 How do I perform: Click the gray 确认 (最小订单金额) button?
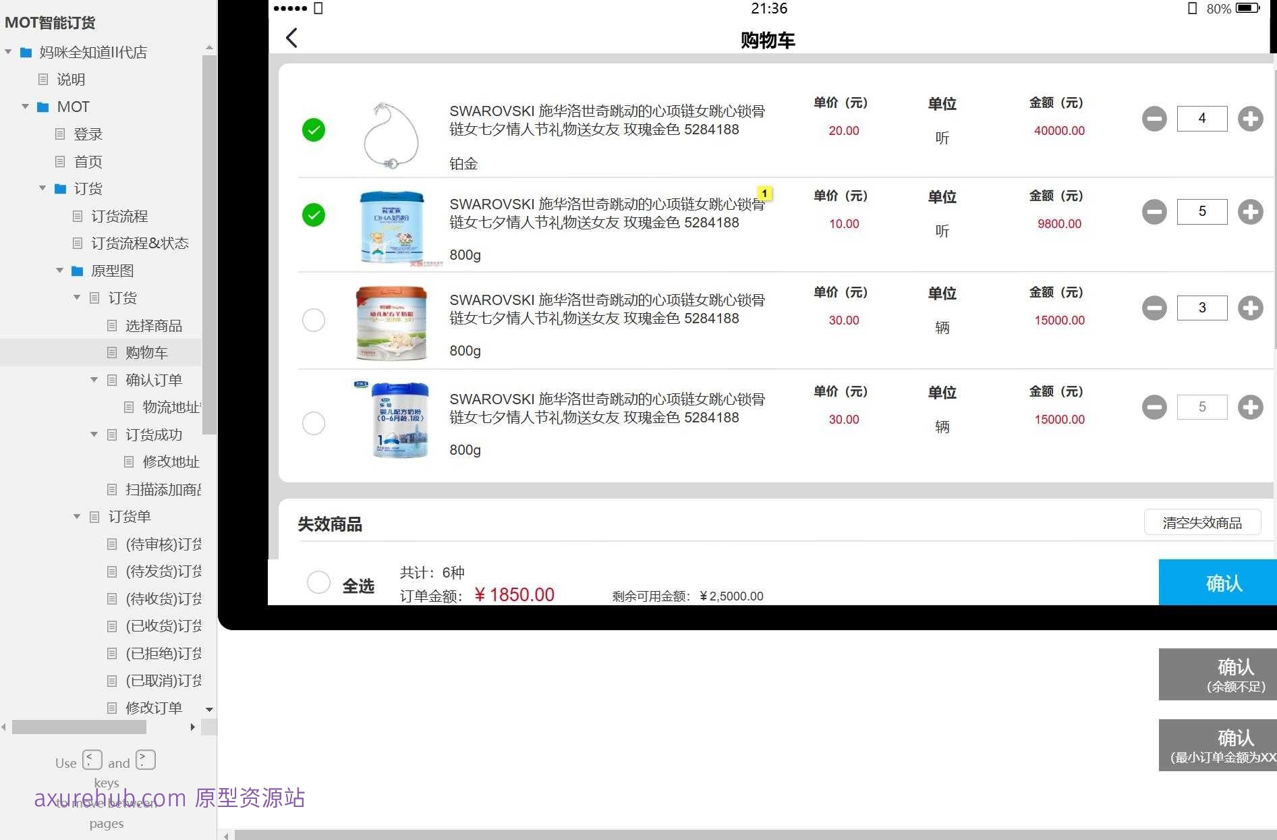pos(1218,745)
